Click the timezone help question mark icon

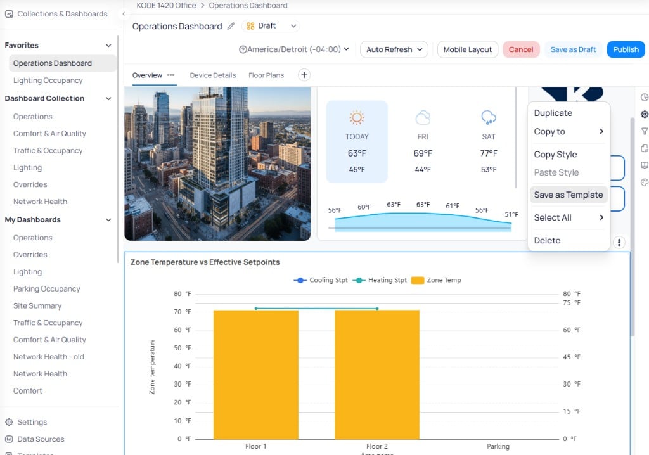243,49
